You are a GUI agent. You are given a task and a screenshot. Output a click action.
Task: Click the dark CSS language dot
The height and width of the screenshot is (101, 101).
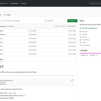pyautogui.click(x=91, y=55)
